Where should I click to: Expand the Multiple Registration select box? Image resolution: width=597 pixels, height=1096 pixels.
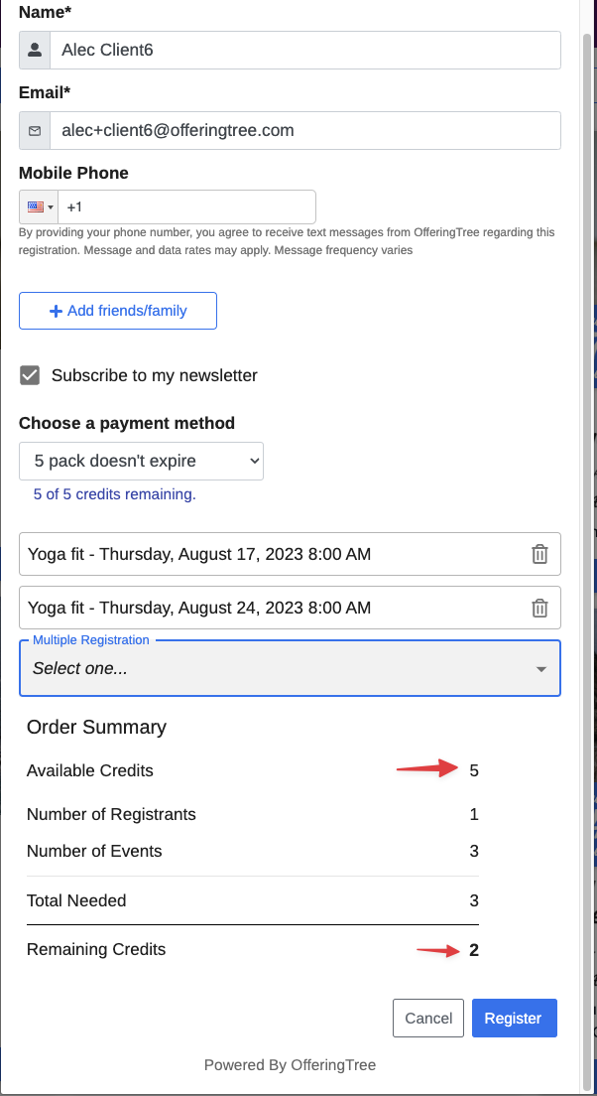(290, 668)
